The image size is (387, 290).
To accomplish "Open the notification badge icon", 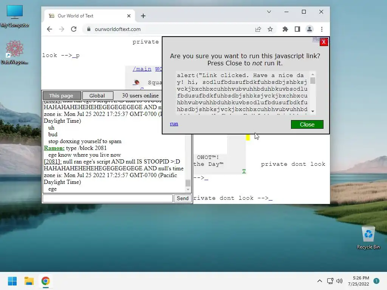I will coord(376,281).
